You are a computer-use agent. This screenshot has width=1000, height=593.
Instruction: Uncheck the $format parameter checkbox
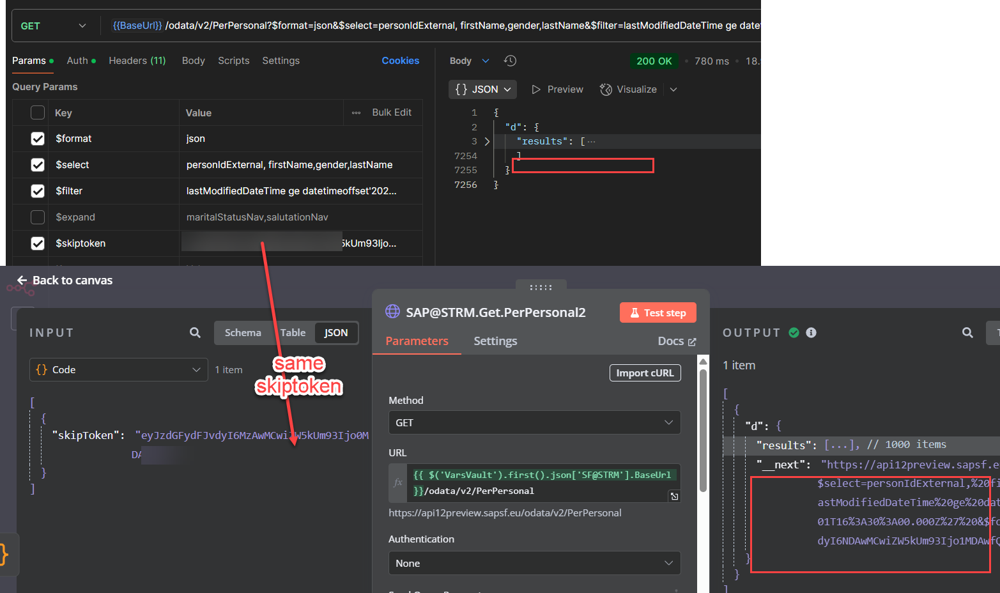click(38, 139)
